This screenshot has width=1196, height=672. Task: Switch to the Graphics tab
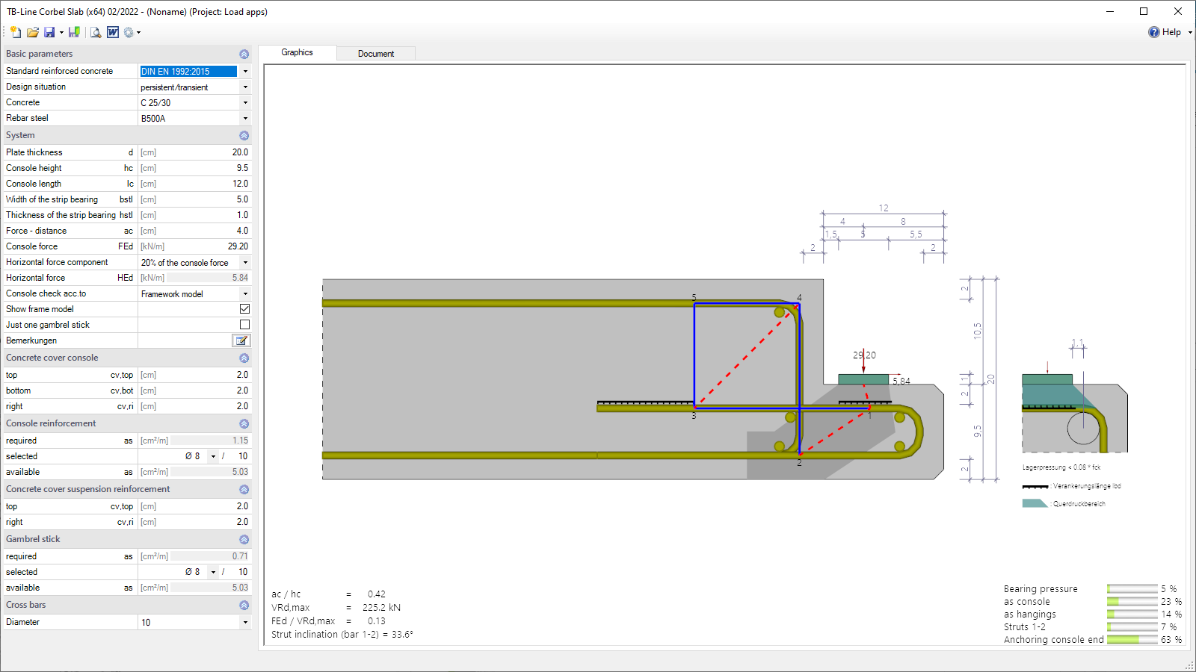(297, 52)
